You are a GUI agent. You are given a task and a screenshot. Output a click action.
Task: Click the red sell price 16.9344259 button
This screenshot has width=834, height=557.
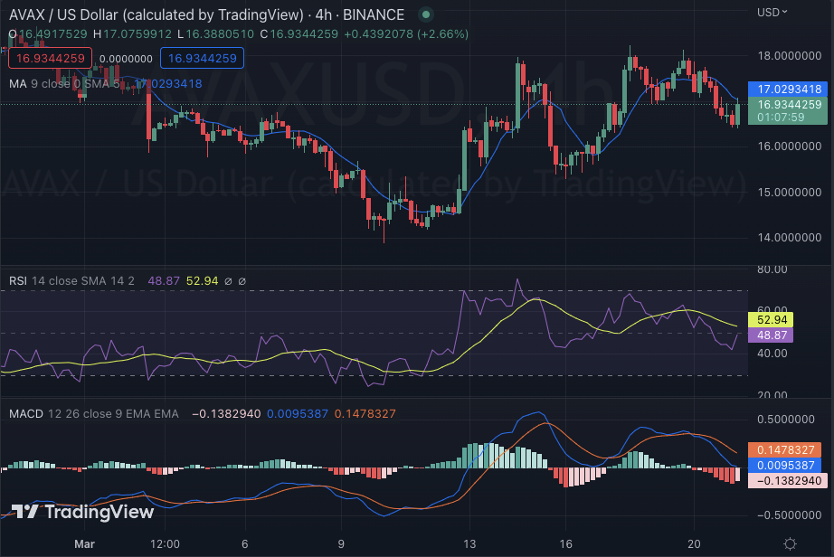pos(50,58)
